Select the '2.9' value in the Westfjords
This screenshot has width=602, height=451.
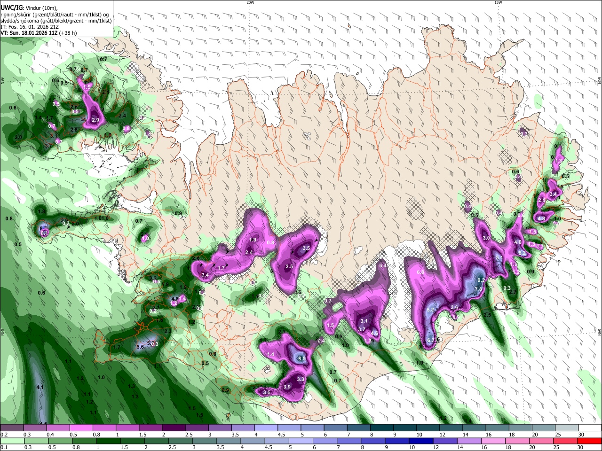pos(95,120)
